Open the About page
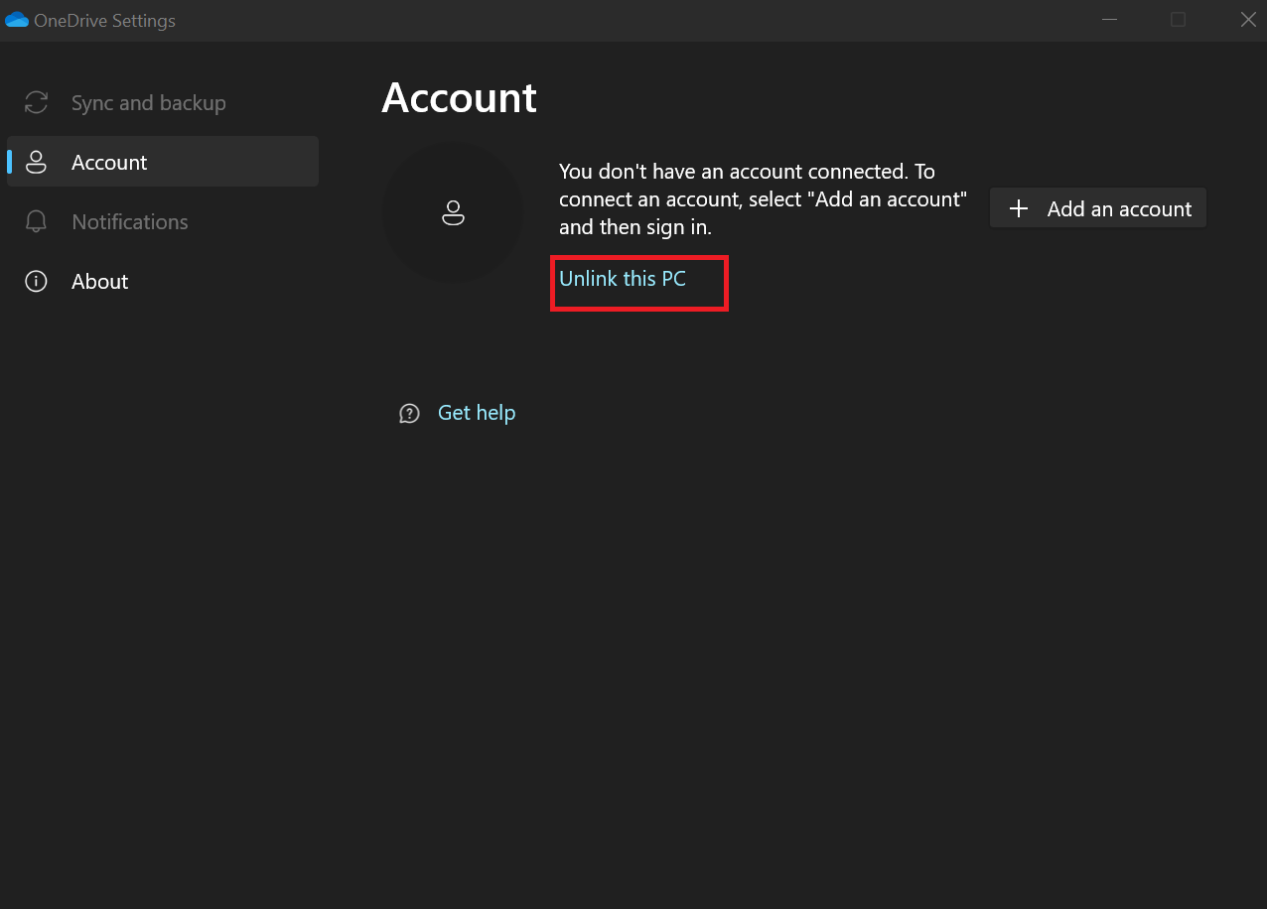The image size is (1267, 909). [x=163, y=281]
